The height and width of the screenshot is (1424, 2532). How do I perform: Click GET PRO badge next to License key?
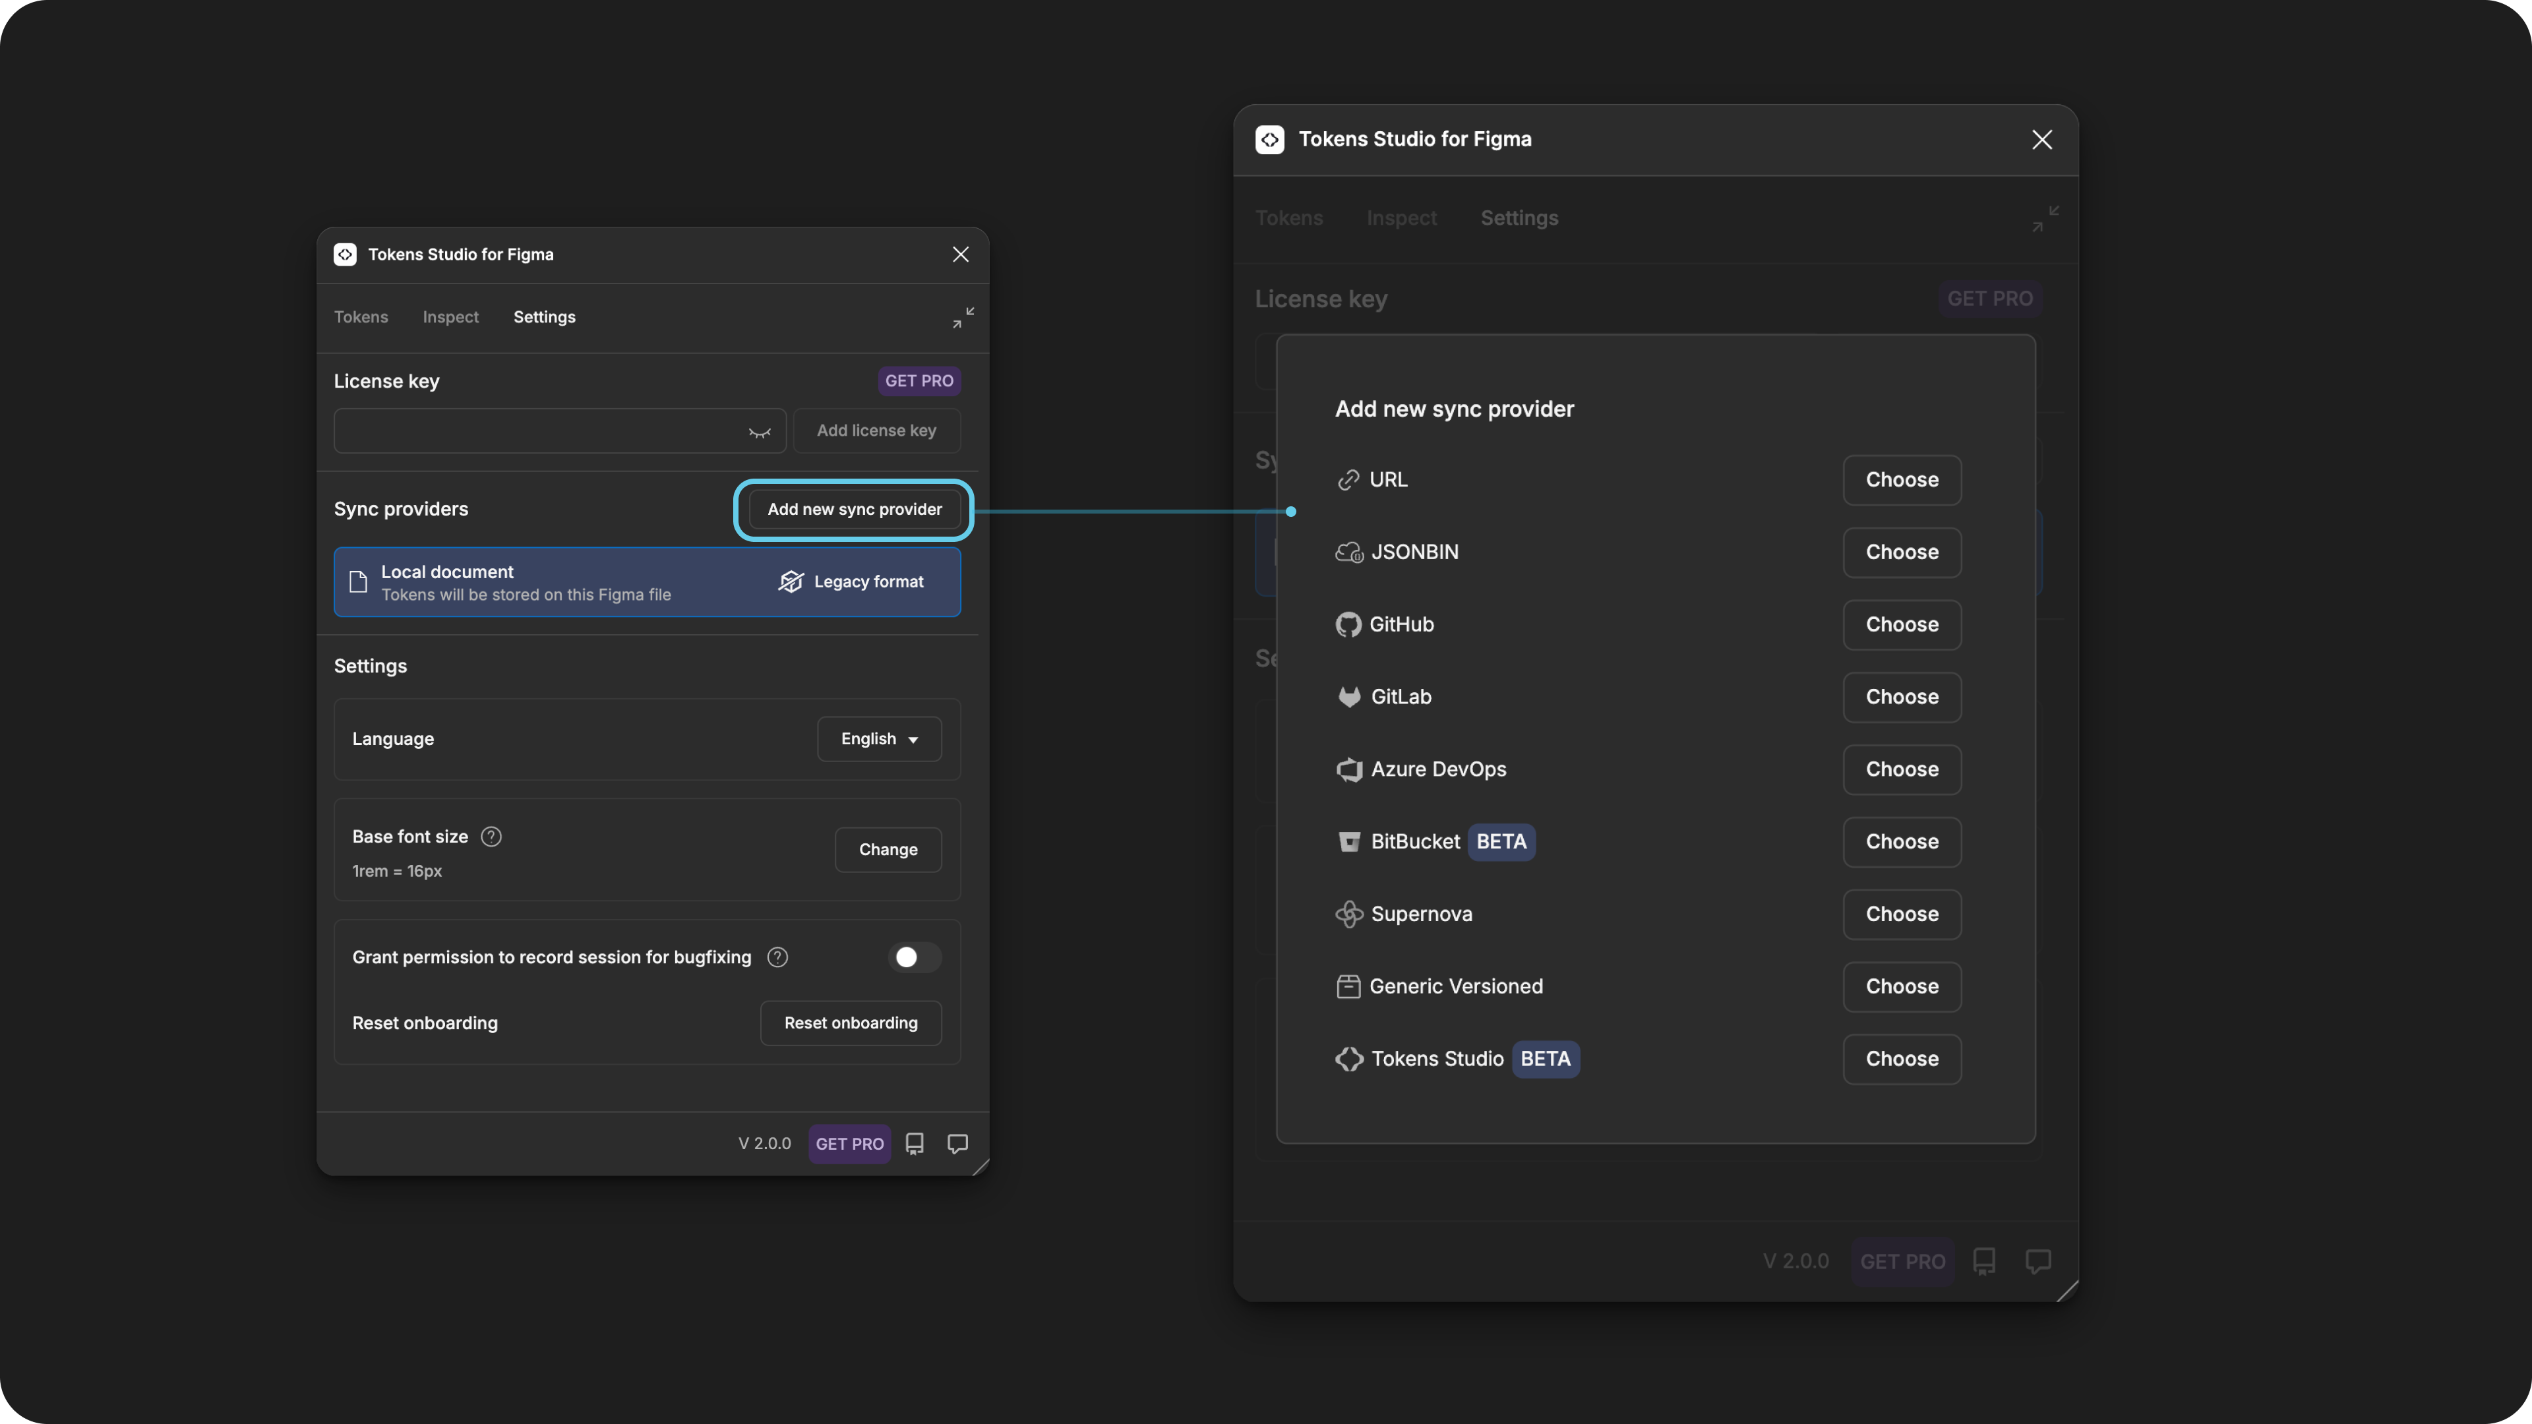pos(919,381)
